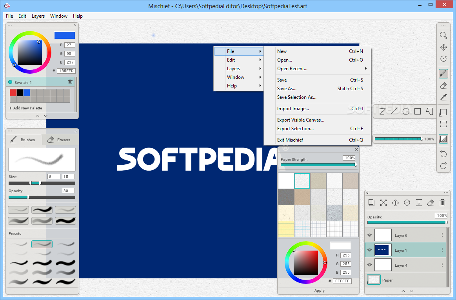This screenshot has height=300, width=456.
Task: Select the Eyedropper color picker tool
Action: (443, 97)
